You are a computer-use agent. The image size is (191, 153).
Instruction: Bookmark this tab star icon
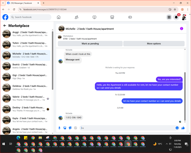pos(175,10)
